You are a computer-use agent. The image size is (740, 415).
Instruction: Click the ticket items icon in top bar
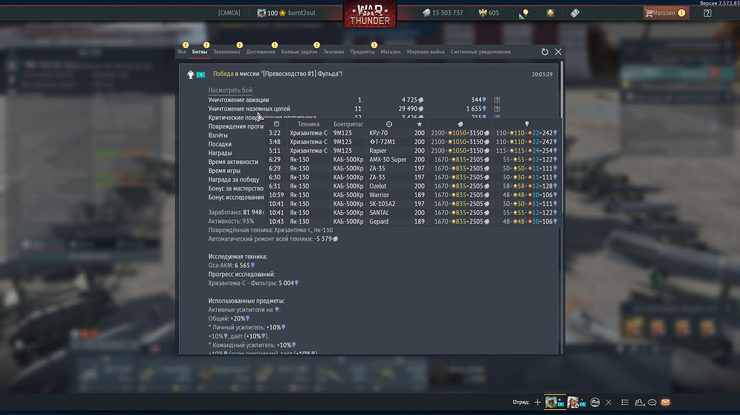click(x=574, y=13)
